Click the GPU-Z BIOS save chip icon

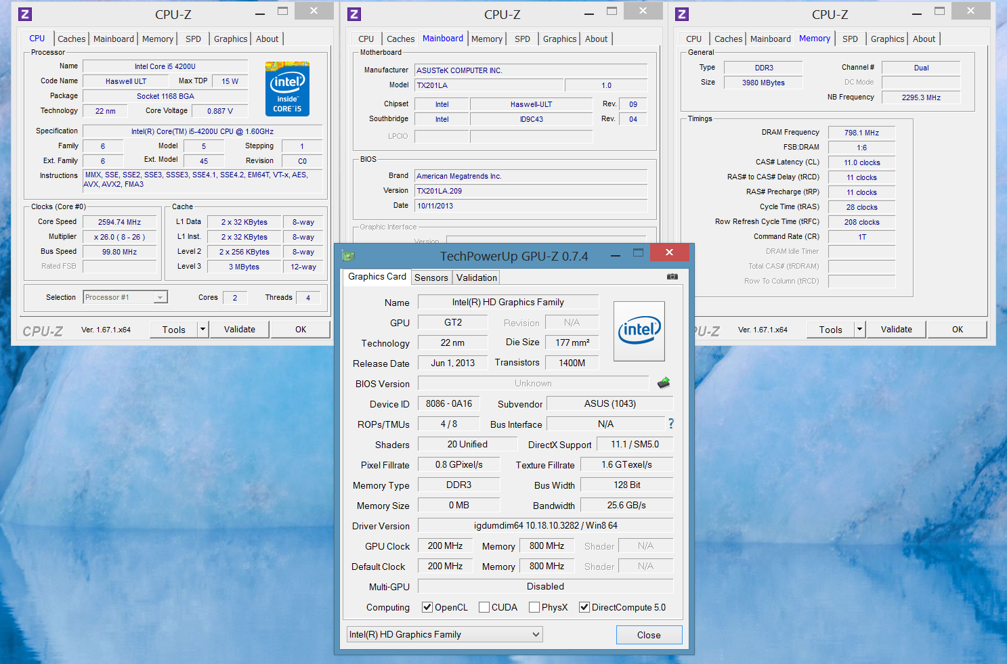tap(664, 383)
